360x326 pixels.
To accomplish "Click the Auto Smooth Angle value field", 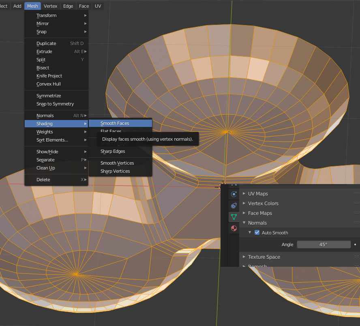I will [324, 244].
